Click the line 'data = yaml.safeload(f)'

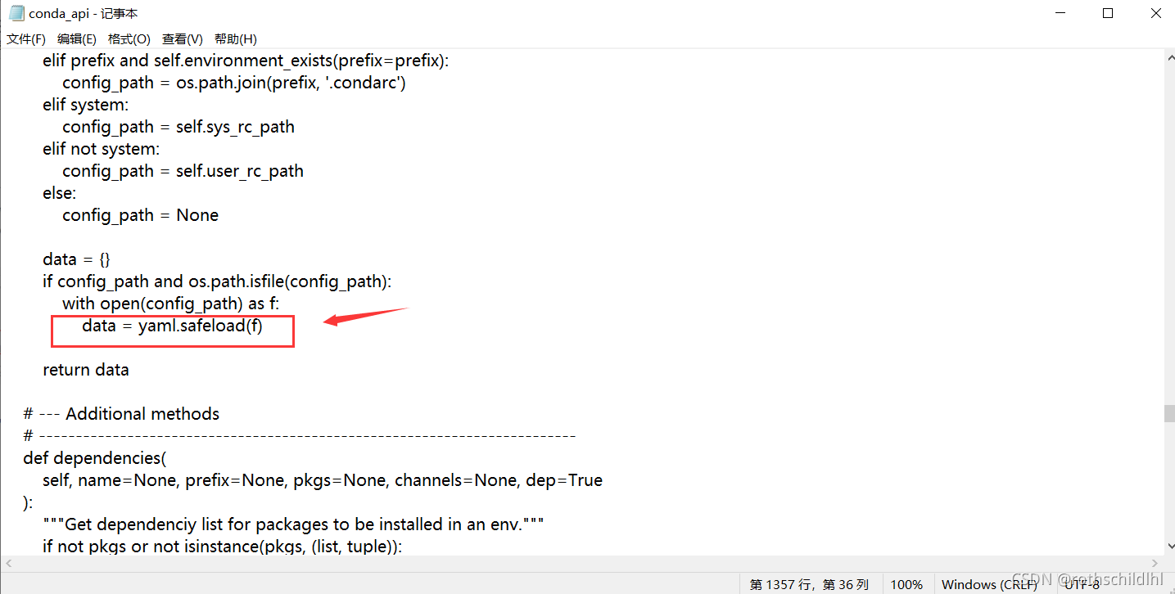pyautogui.click(x=172, y=326)
